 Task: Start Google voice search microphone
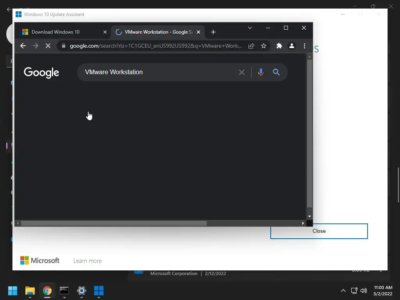coord(261,72)
